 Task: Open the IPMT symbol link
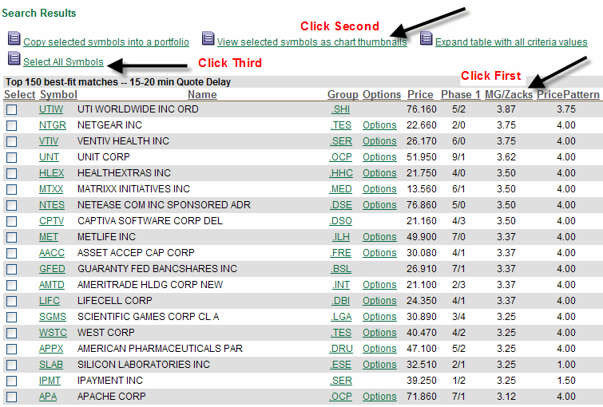point(50,381)
